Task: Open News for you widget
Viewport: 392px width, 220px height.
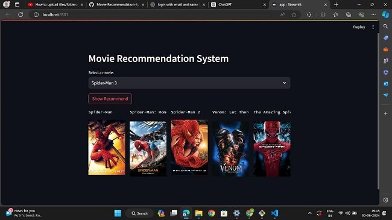Action: (25, 213)
